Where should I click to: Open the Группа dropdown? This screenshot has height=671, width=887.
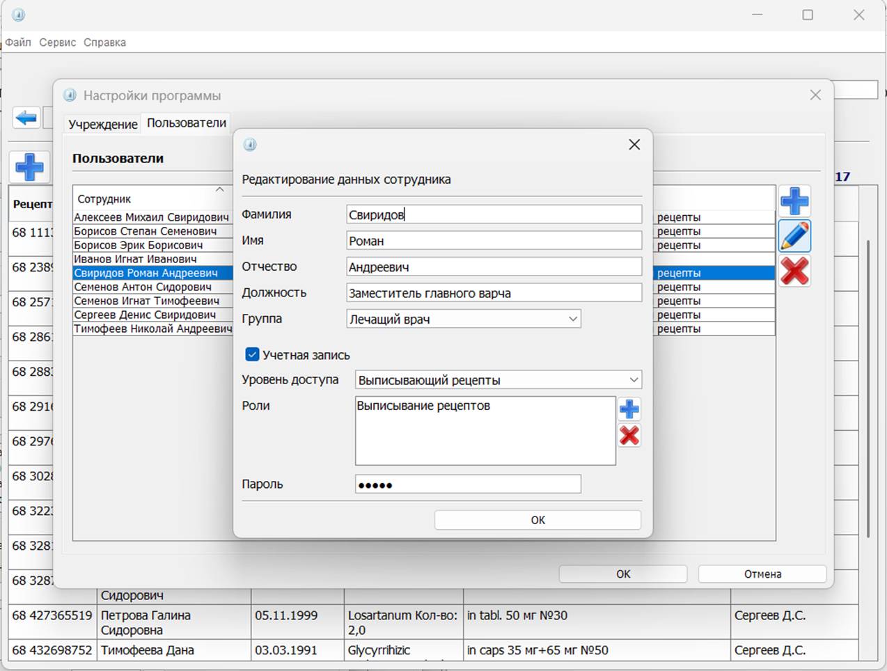tap(464, 319)
